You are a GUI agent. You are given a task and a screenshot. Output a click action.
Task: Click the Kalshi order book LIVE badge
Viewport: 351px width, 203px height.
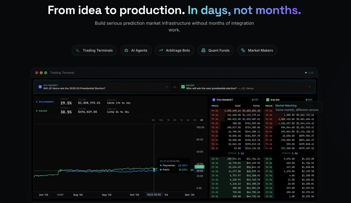(309, 100)
